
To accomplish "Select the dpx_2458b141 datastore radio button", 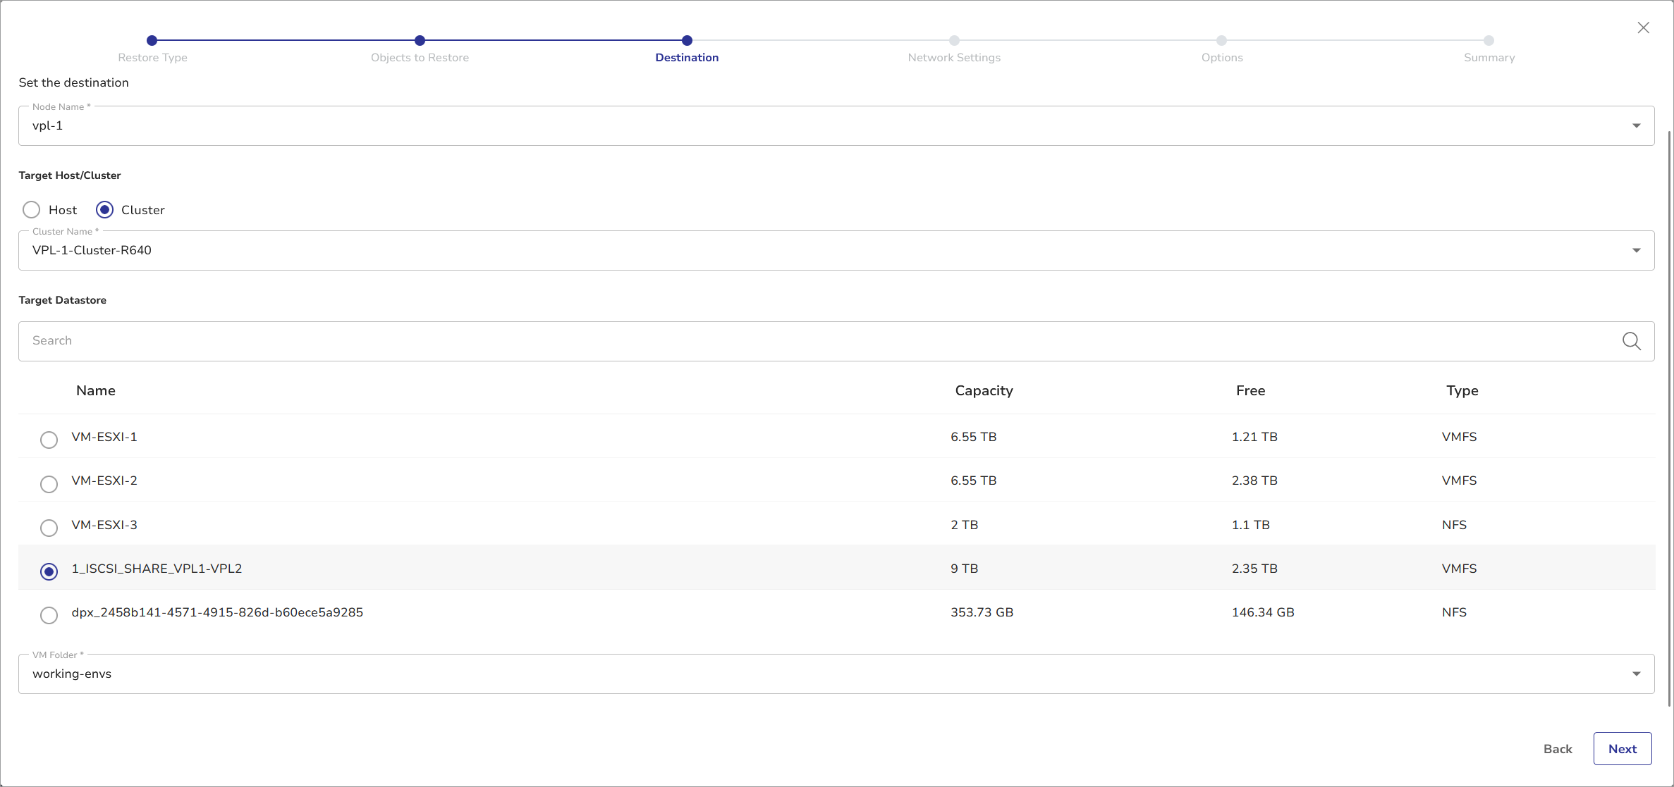I will pos(49,615).
